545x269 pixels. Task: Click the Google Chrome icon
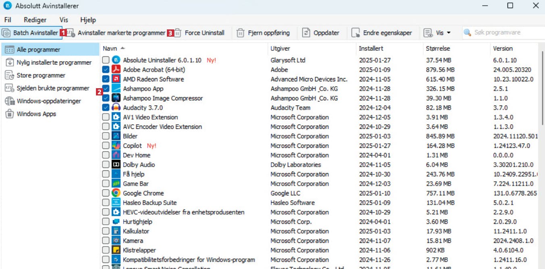point(116,193)
